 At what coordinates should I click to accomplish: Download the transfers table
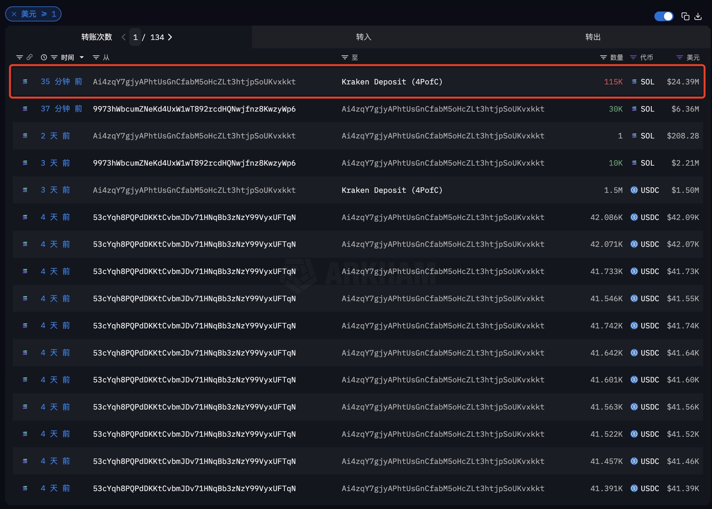coord(698,16)
